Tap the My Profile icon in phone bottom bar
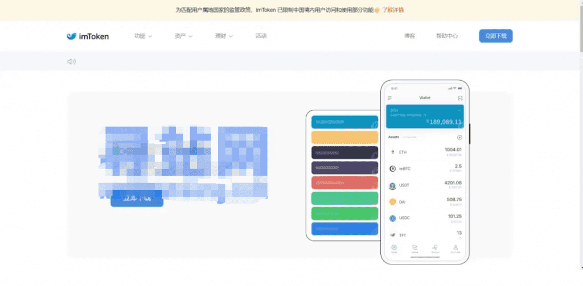Screen dimensions: 583x286 pyautogui.click(x=455, y=248)
